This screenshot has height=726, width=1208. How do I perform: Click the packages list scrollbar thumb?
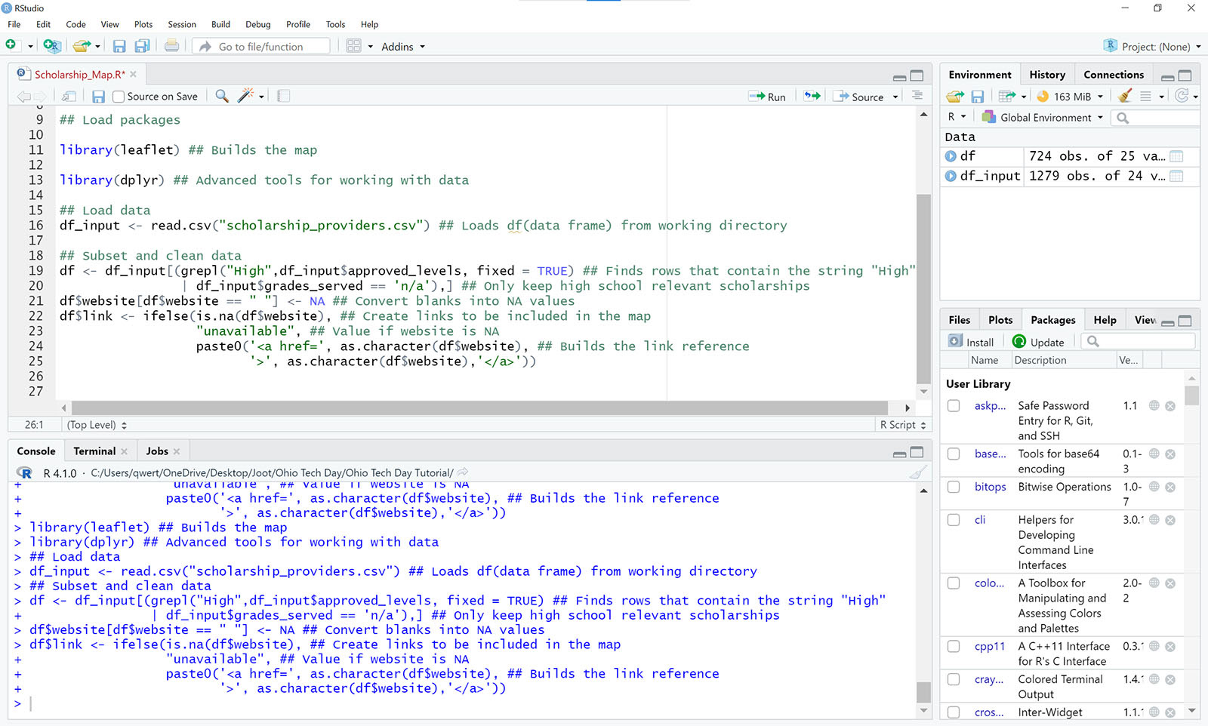pyautogui.click(x=1191, y=395)
